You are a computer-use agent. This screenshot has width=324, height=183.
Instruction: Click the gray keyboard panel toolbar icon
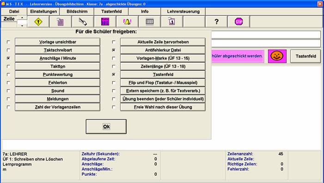coord(150,21)
